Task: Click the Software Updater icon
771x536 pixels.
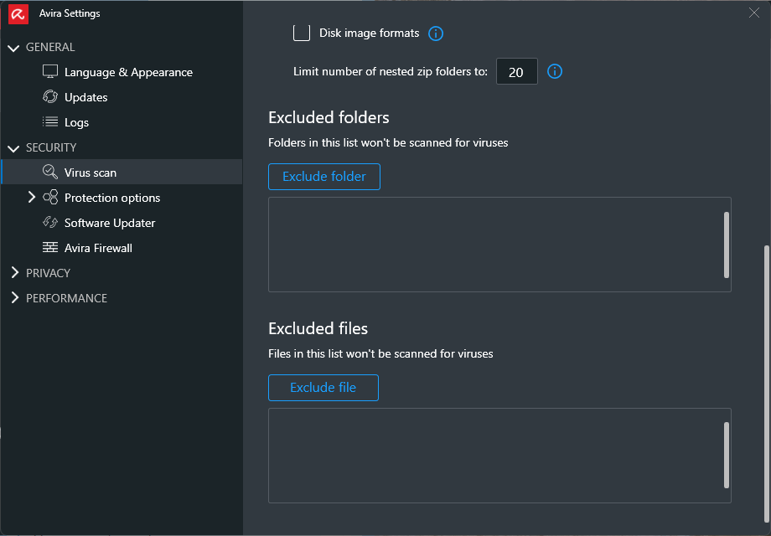Action: point(50,222)
